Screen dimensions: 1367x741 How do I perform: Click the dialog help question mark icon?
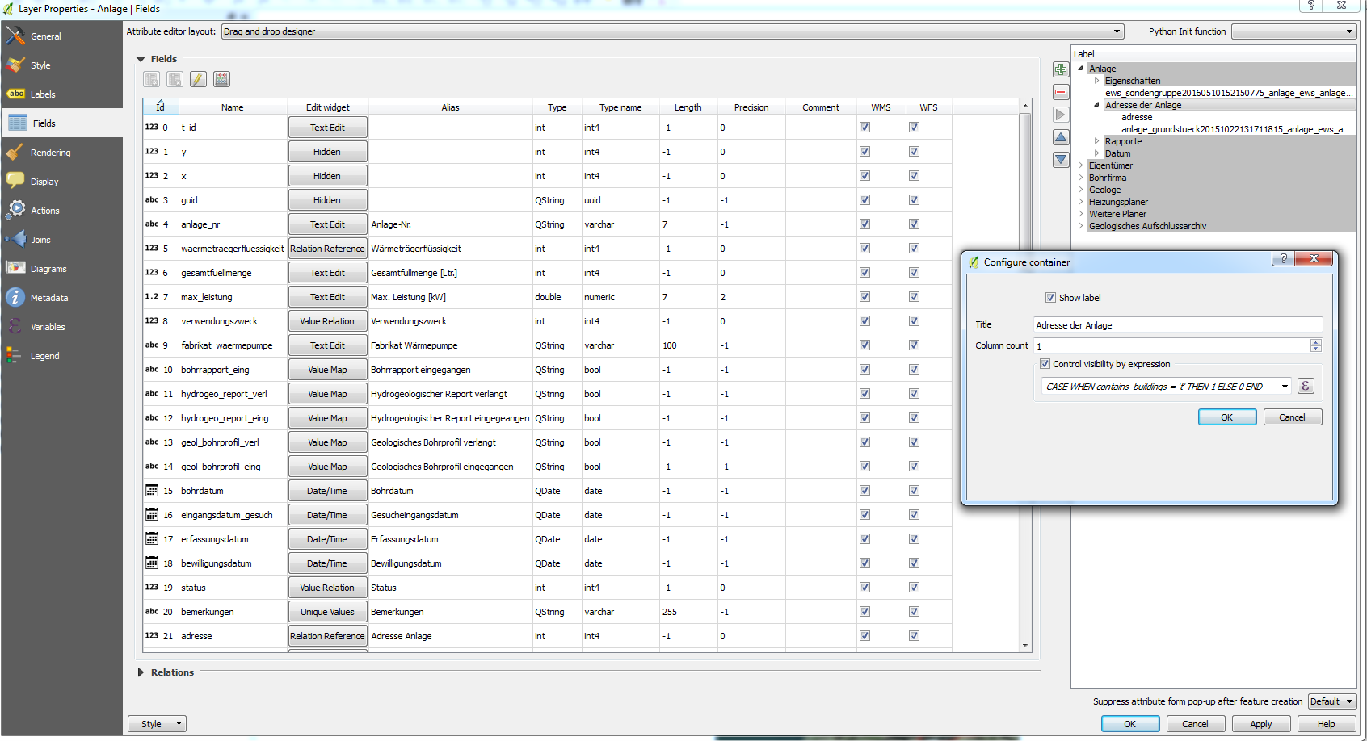(1283, 258)
